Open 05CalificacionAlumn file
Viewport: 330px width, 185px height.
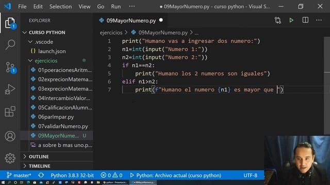65,107
